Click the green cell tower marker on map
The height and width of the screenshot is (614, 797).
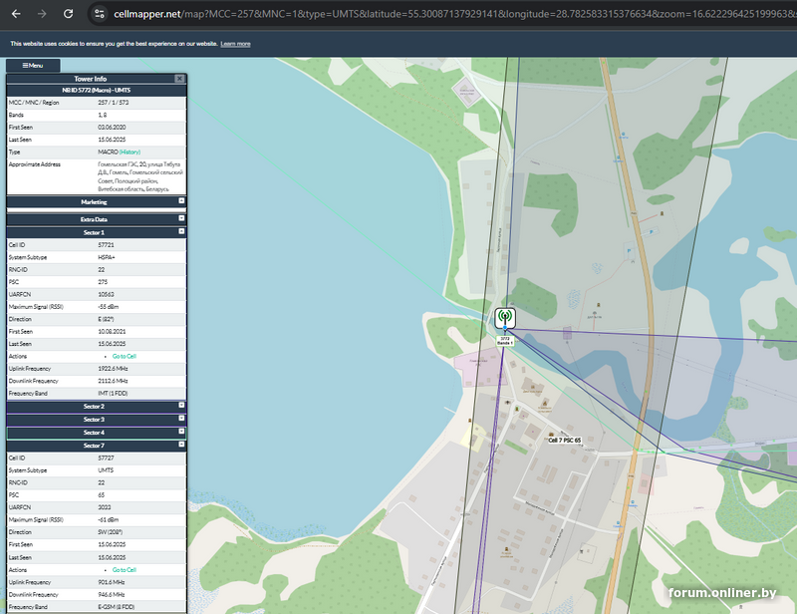coord(504,319)
